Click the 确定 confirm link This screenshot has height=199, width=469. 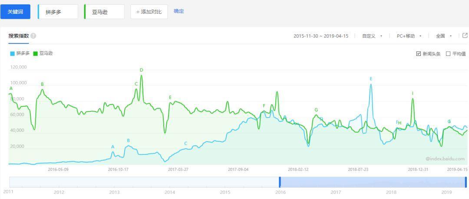[x=178, y=11]
